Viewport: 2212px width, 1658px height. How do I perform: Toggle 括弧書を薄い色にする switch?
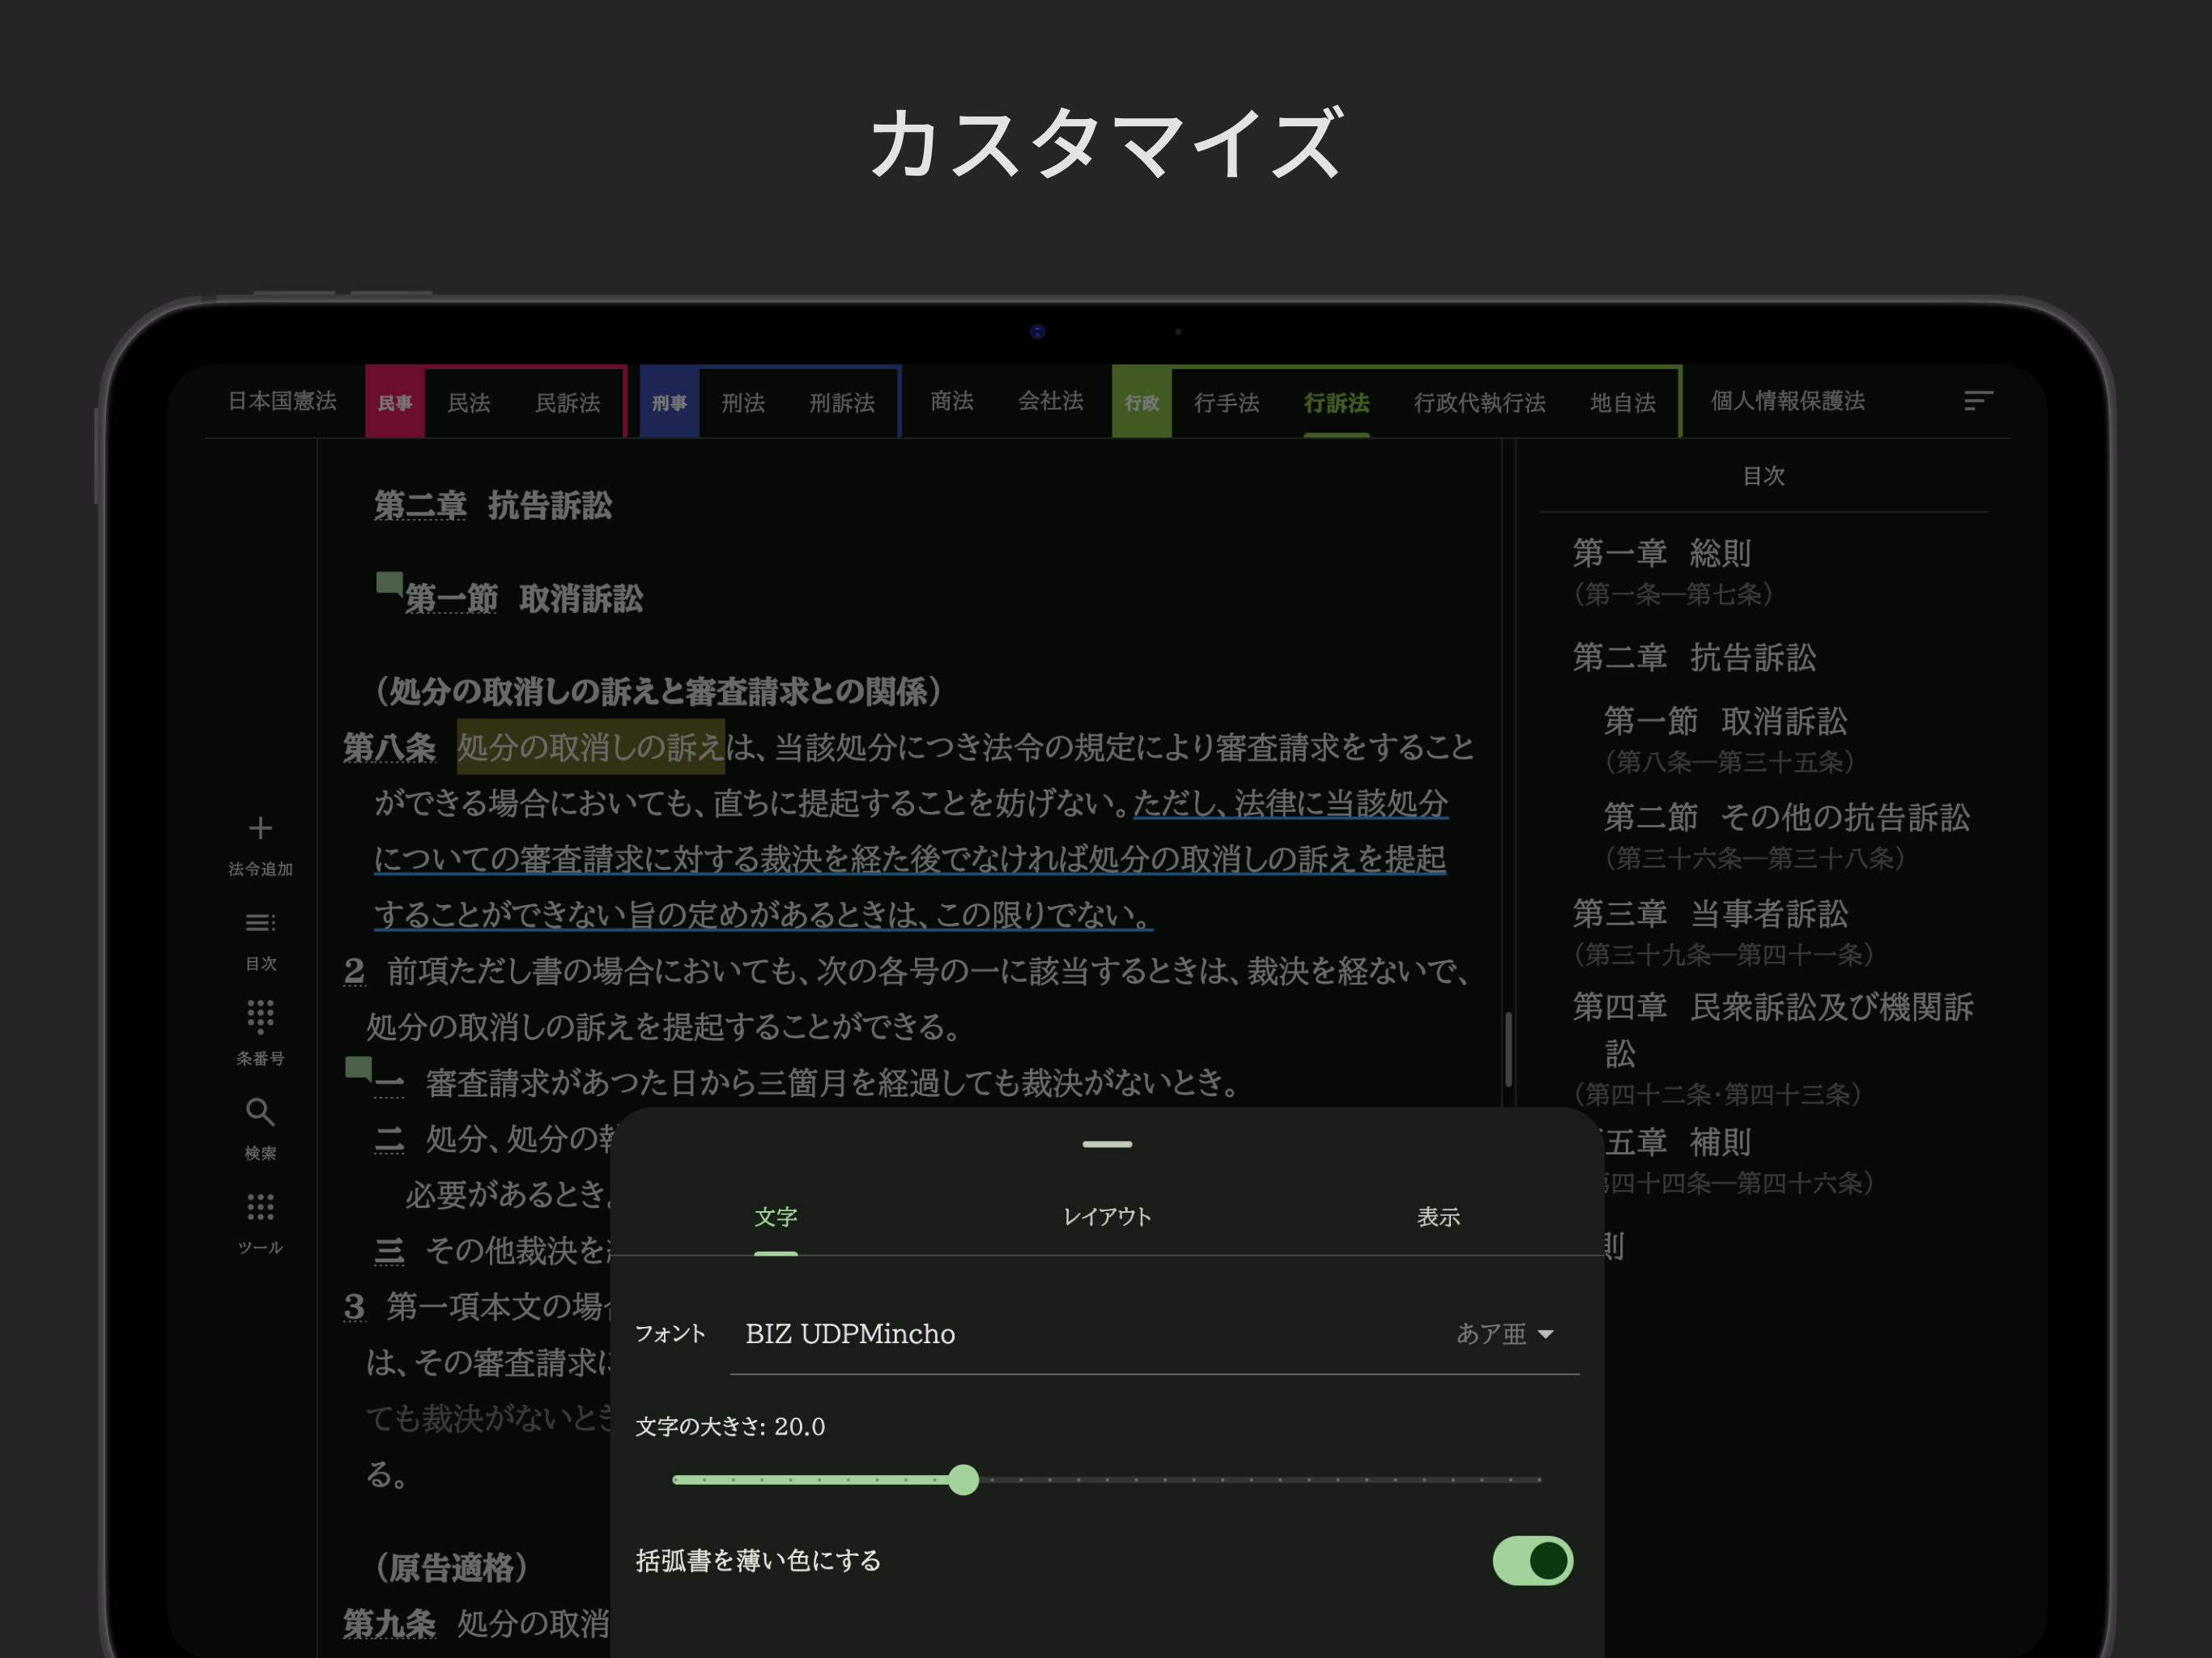[x=1532, y=1560]
